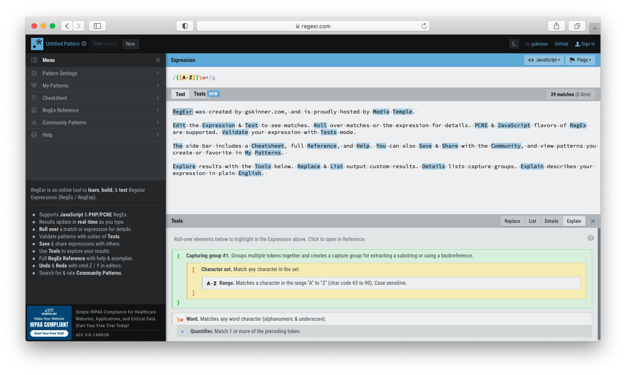Click the HIPAA Compliant ad thumbnail
This screenshot has height=375, width=626.
49,323
